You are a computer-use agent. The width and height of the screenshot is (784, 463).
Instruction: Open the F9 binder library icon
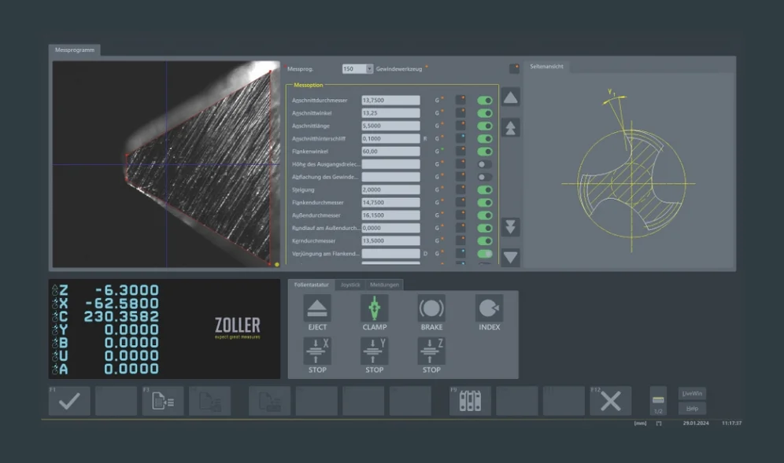tap(470, 401)
